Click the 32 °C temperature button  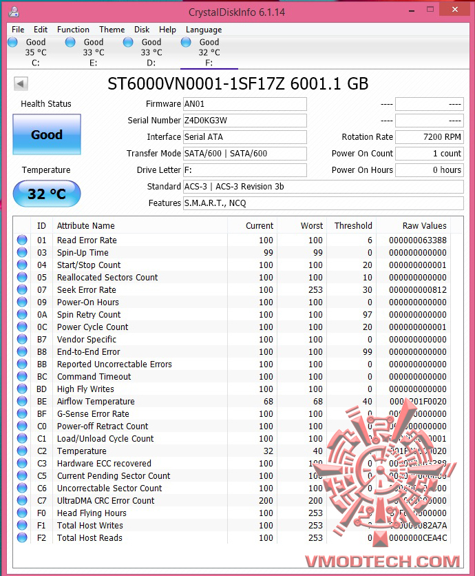point(47,194)
